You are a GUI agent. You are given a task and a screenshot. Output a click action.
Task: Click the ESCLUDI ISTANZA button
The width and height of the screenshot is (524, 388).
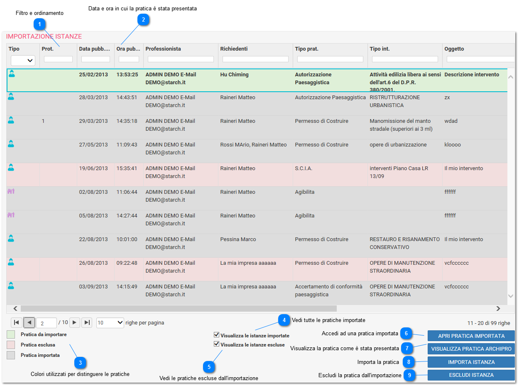click(471, 375)
